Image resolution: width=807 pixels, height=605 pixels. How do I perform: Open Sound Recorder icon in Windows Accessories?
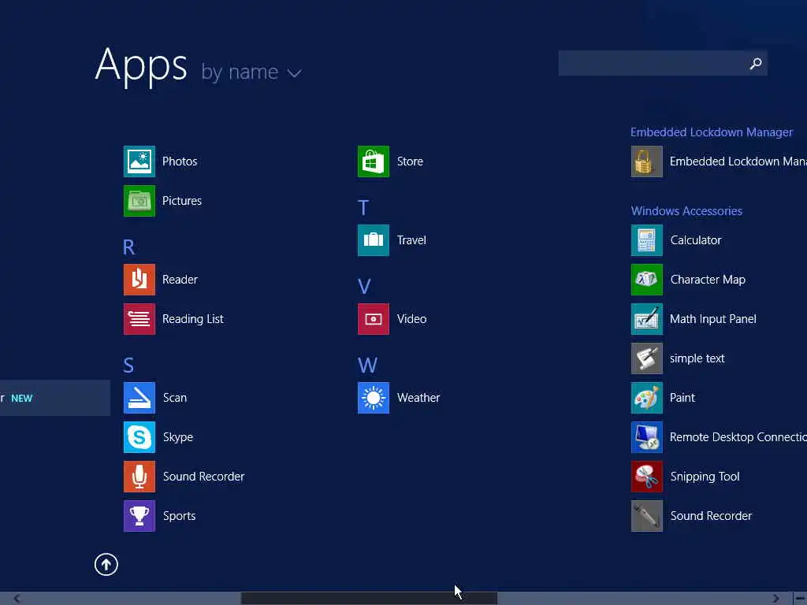647,516
